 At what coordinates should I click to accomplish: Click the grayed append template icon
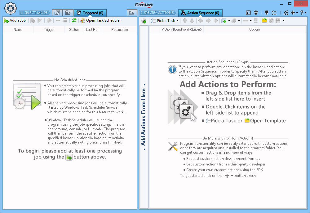[x=271, y=21]
